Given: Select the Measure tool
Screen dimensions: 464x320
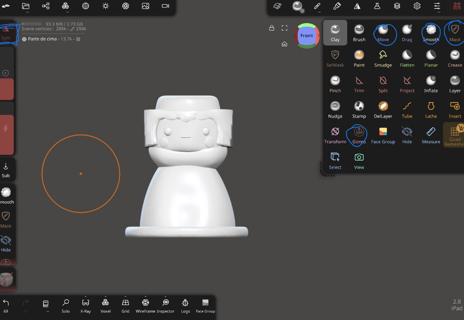Looking at the screenshot, I should click(x=431, y=136).
